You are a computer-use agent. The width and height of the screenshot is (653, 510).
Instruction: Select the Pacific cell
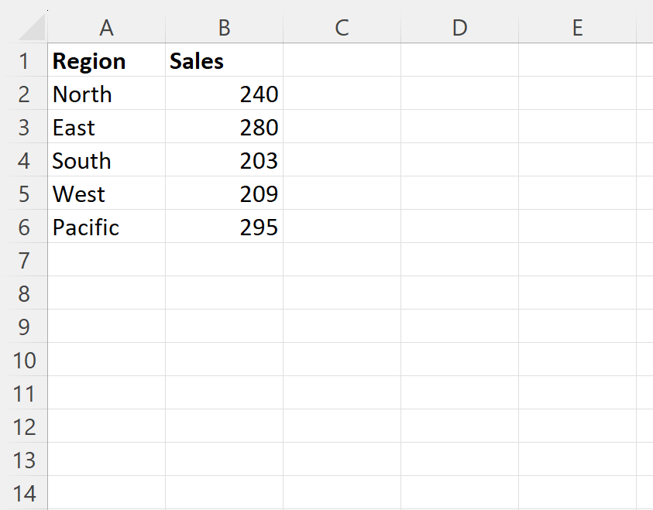pyautogui.click(x=107, y=228)
